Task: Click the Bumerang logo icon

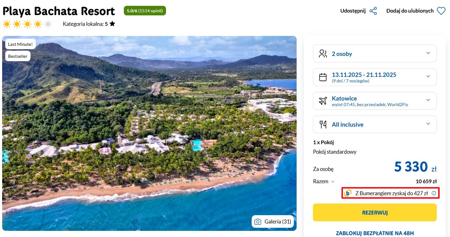Action: 348,193
